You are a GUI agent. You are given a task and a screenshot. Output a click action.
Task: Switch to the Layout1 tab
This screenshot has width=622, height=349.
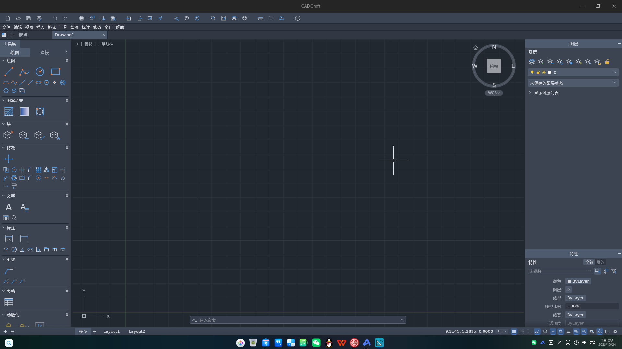112,331
